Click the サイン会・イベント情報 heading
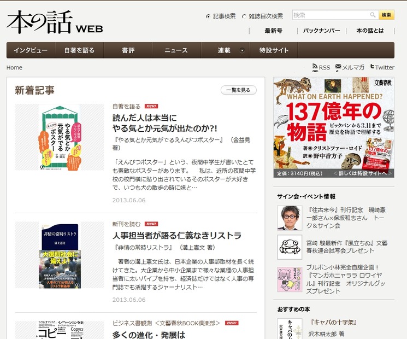The image size is (407, 339). click(x=306, y=197)
